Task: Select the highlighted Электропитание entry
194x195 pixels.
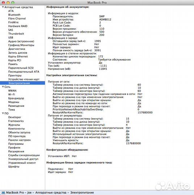Action: click(x=22, y=83)
